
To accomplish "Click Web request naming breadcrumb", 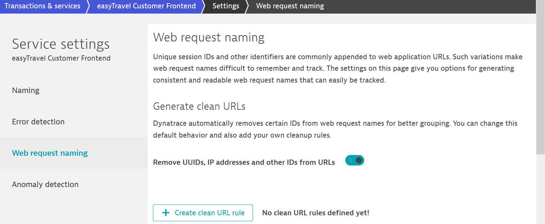I will [290, 6].
